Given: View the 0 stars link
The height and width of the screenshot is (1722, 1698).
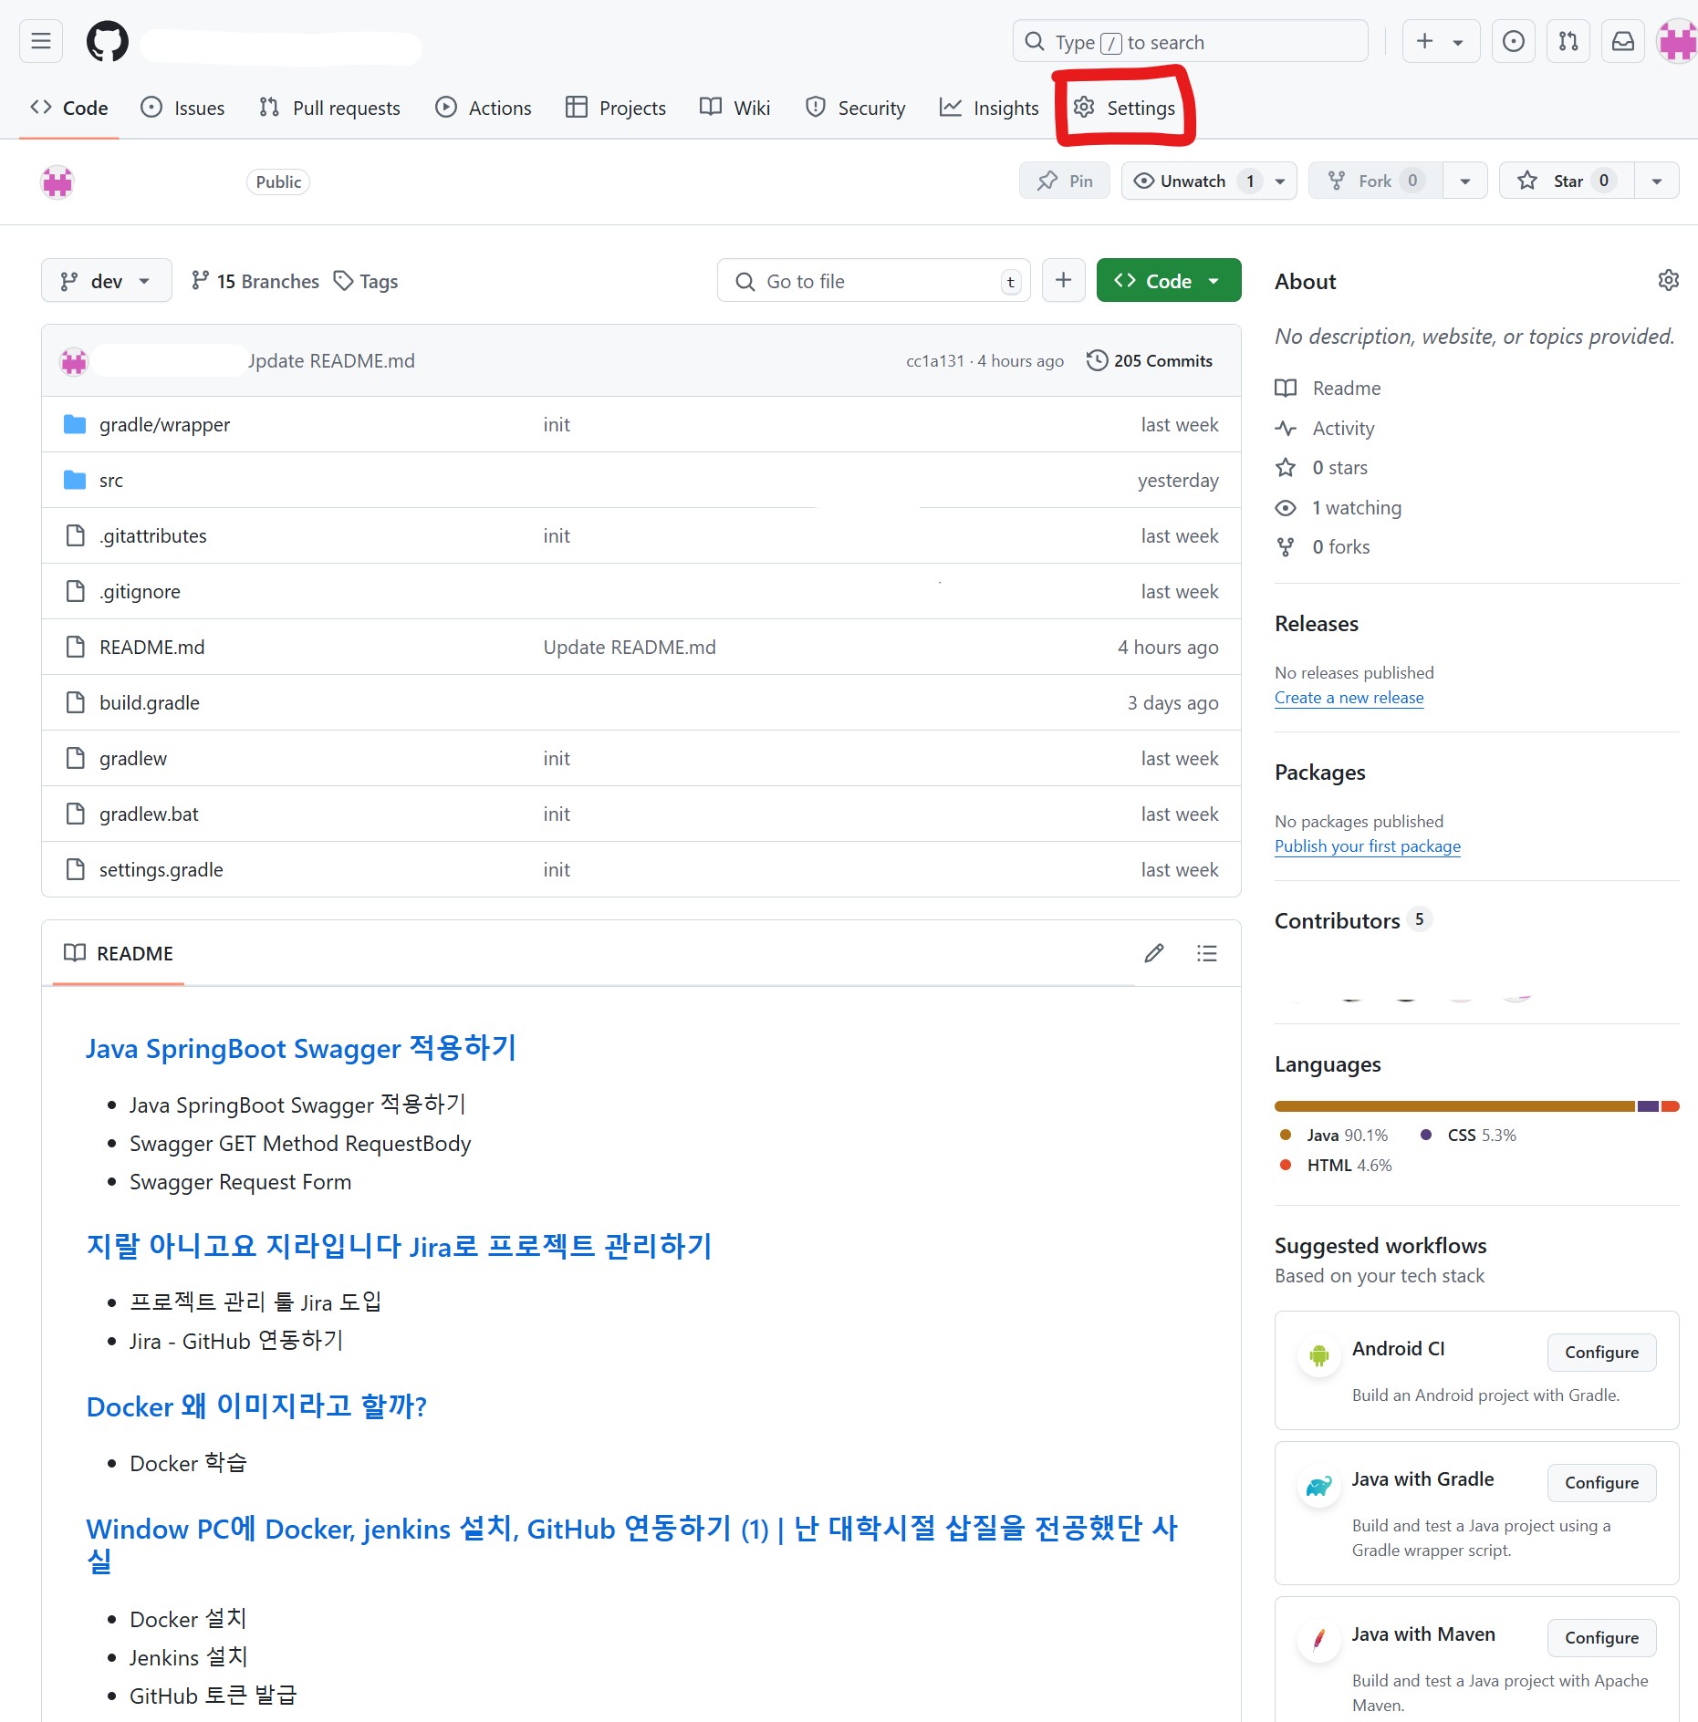Looking at the screenshot, I should pyautogui.click(x=1322, y=467).
